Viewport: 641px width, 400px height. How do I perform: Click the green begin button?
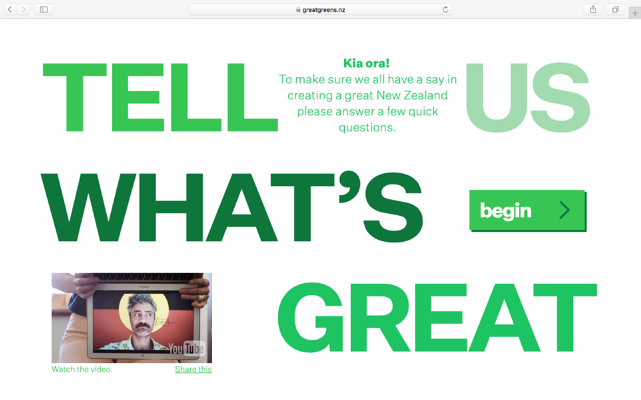pos(527,210)
